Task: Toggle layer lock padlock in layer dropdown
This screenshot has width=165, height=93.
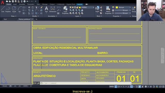Action: 77,7
